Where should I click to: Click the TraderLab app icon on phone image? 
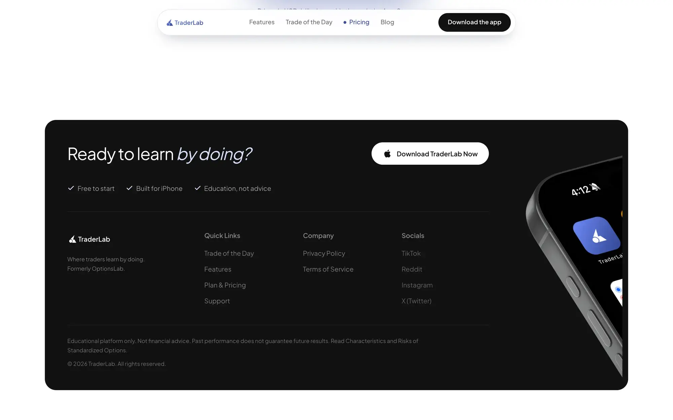(x=597, y=236)
